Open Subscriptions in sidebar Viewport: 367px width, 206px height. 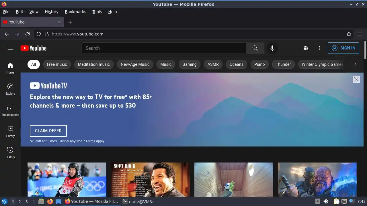(10, 110)
